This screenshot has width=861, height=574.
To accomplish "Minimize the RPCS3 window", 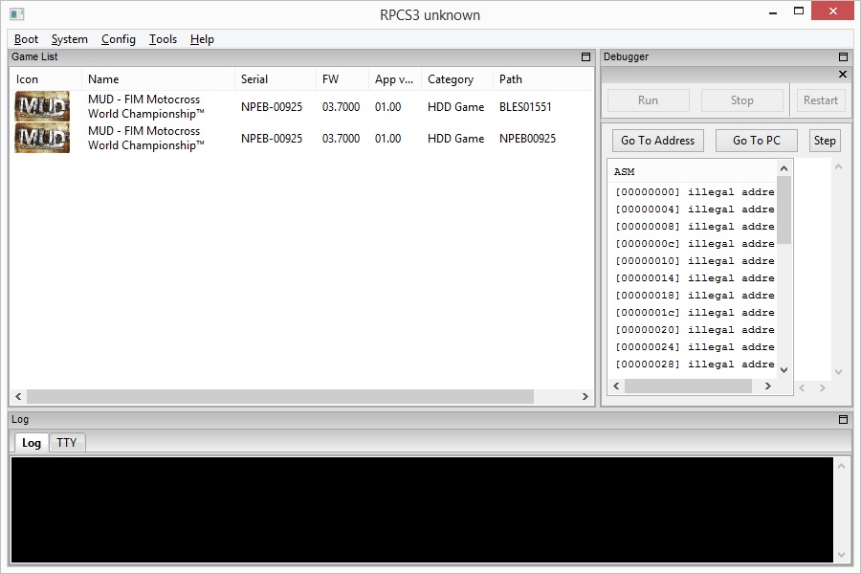I will [x=773, y=12].
